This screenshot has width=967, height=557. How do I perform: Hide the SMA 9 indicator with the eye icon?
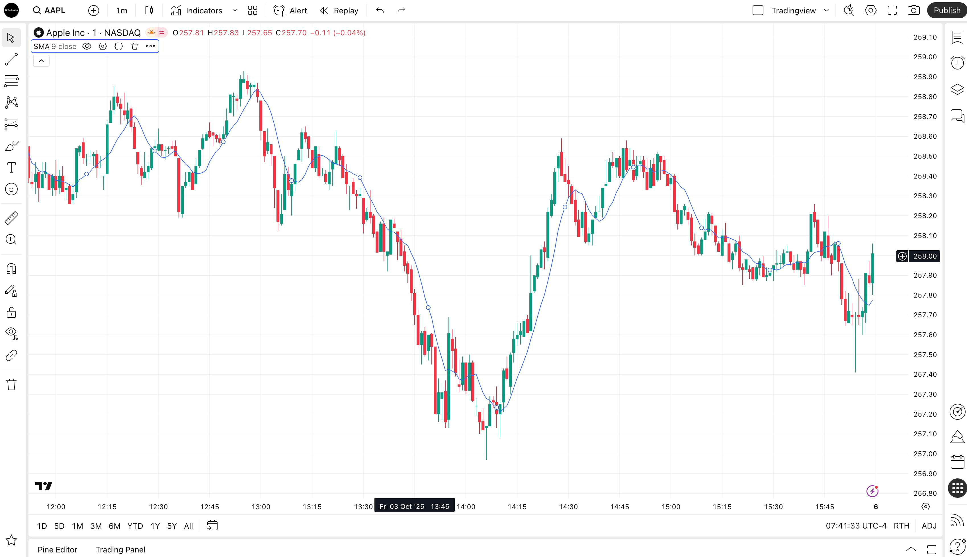point(87,46)
